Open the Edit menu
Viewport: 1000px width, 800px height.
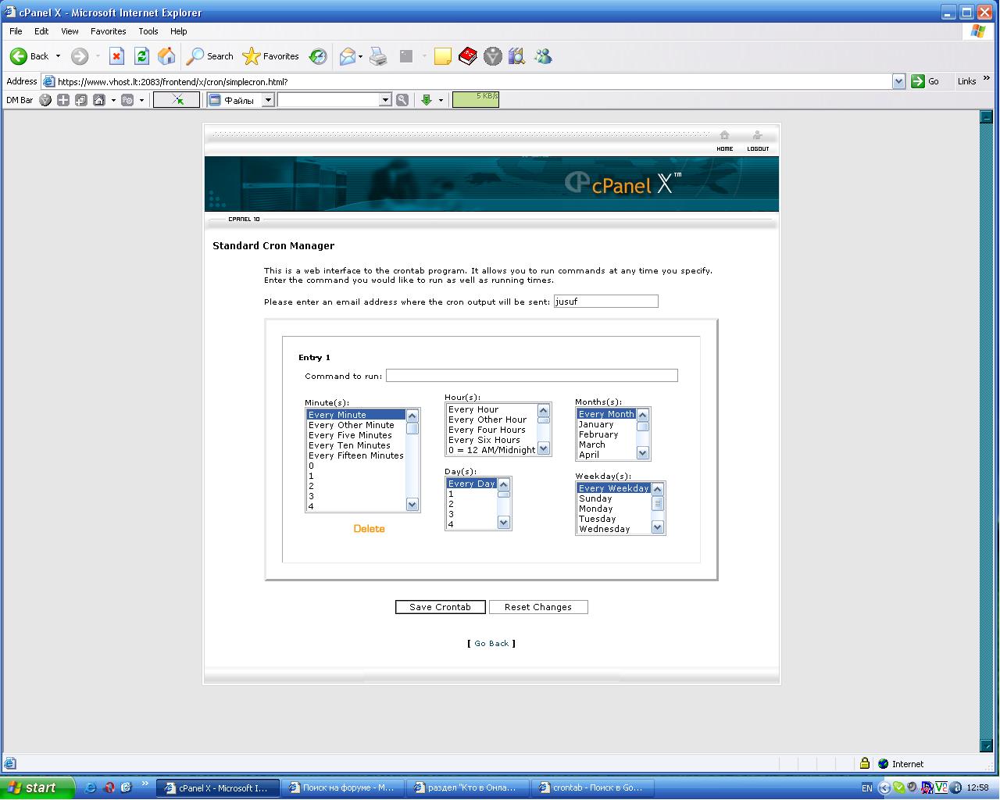pyautogui.click(x=41, y=31)
